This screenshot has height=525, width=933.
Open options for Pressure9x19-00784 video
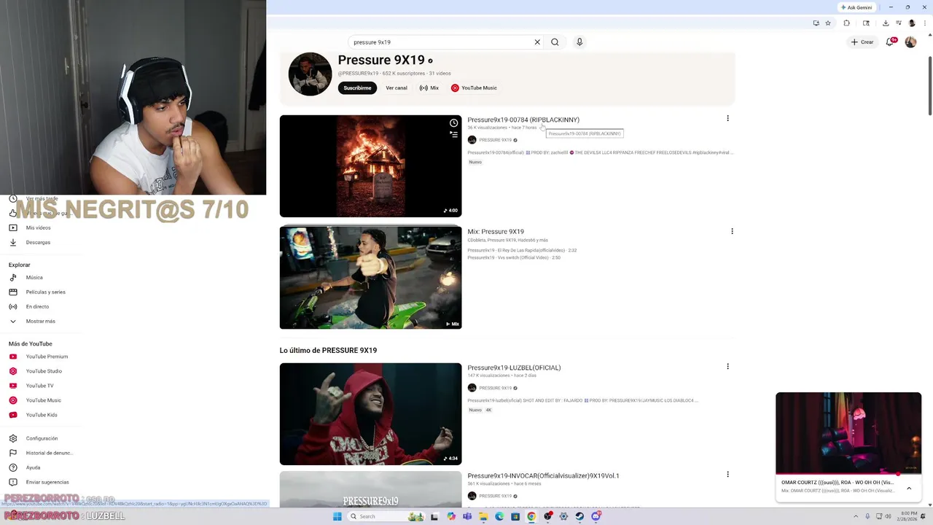pyautogui.click(x=727, y=118)
